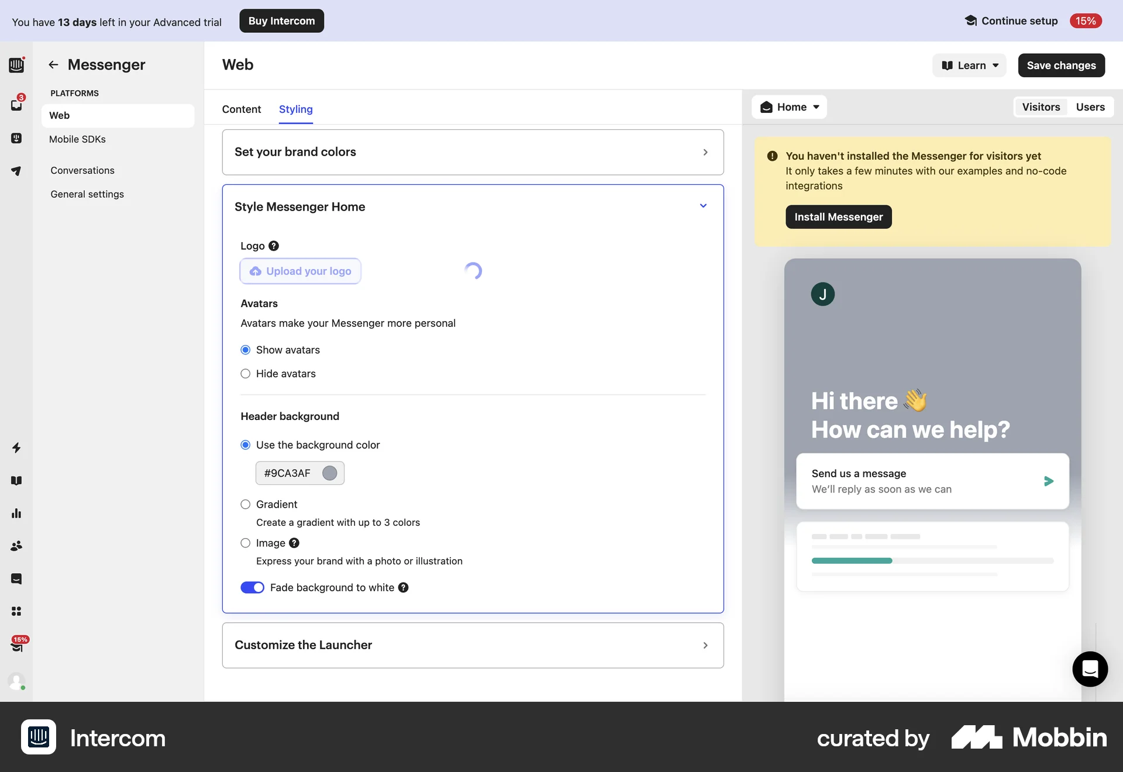Select the lightning Automation icon

pos(16,448)
